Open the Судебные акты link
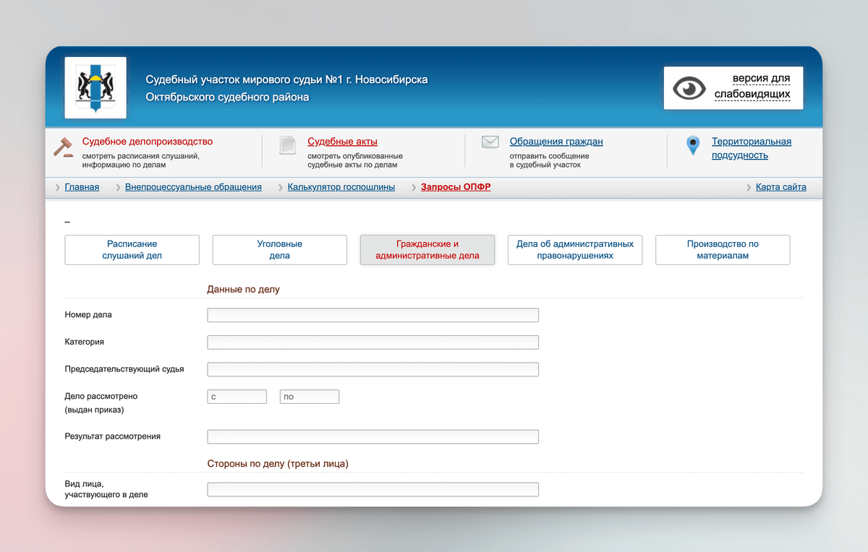This screenshot has width=868, height=552. coord(342,142)
